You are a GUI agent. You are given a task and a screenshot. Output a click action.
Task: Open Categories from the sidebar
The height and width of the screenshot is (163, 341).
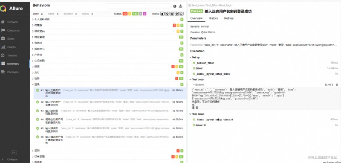point(13,30)
